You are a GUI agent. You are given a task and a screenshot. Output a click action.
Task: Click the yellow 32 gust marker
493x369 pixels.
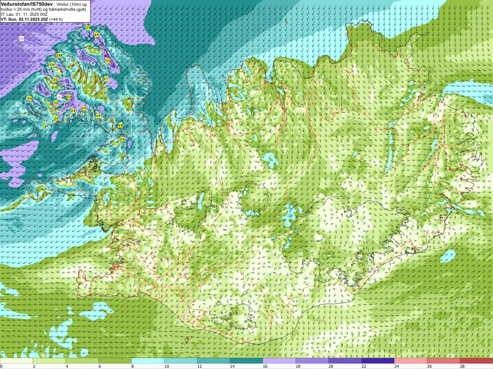(56, 103)
